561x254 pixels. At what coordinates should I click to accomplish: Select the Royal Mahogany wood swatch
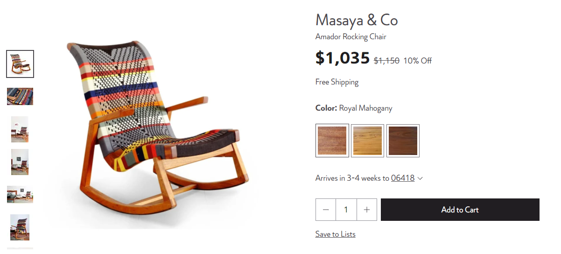[x=332, y=141]
